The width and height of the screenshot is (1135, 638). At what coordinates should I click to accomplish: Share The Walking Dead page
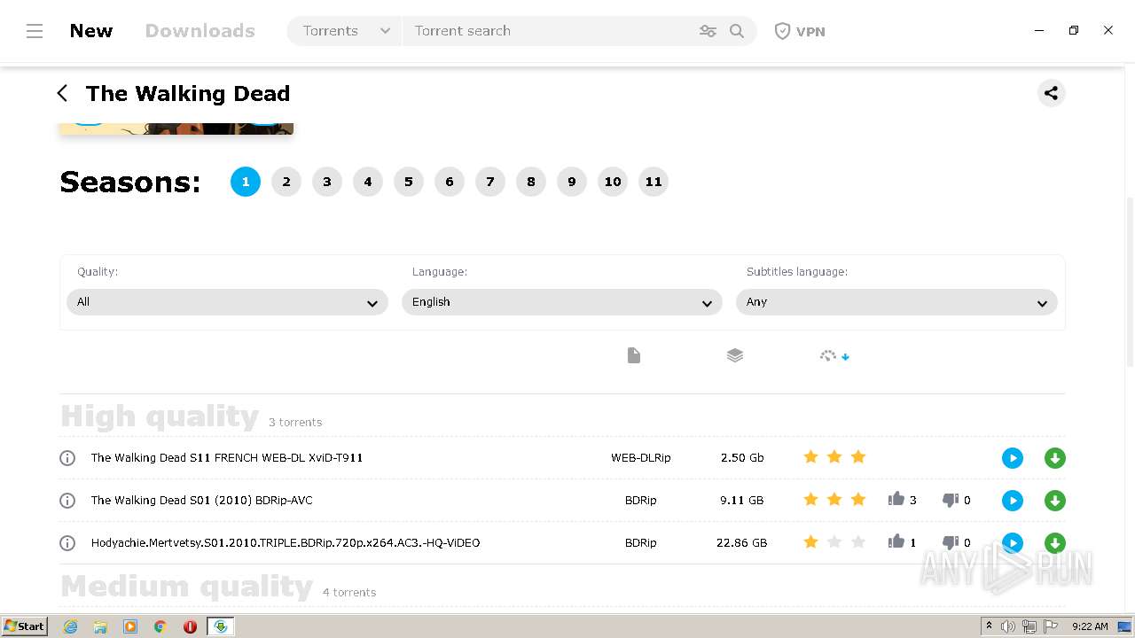coord(1051,93)
